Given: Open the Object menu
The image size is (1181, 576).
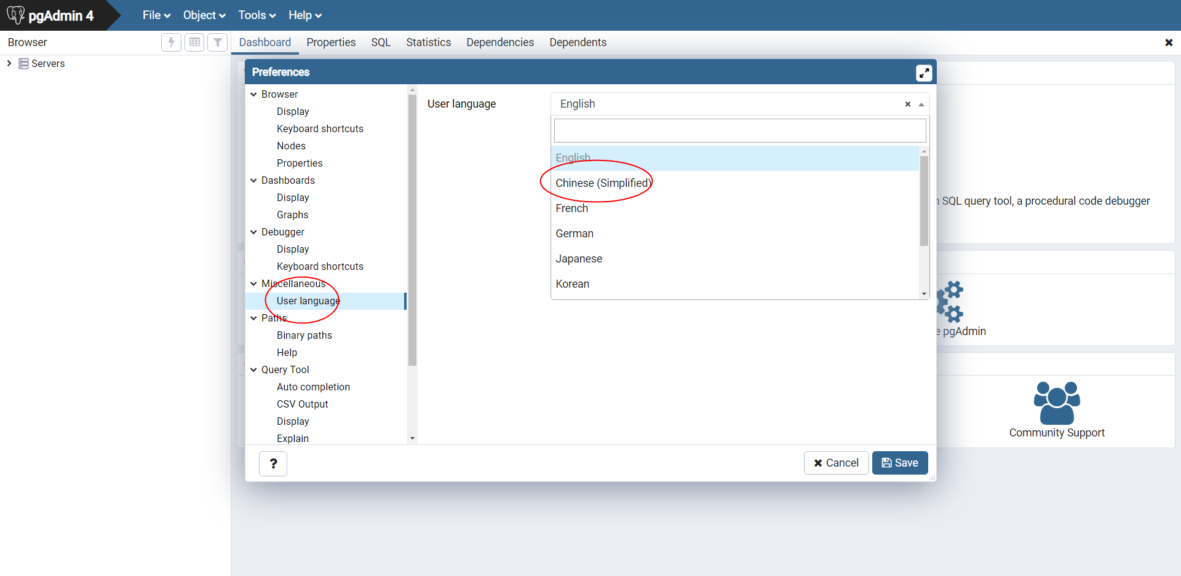Looking at the screenshot, I should tap(204, 15).
